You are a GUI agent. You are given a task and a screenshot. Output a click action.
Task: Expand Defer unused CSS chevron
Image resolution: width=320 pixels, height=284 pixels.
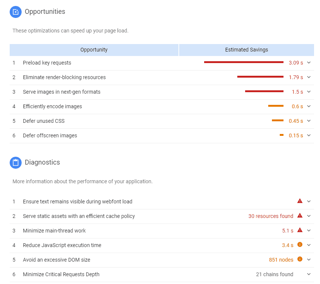[309, 121]
